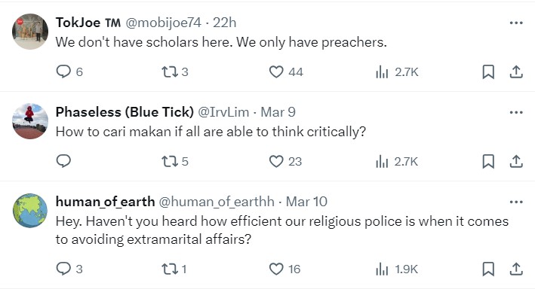535x289 pixels.
Task: Open more options for human_of_earth's tweet
Action: tap(516, 202)
